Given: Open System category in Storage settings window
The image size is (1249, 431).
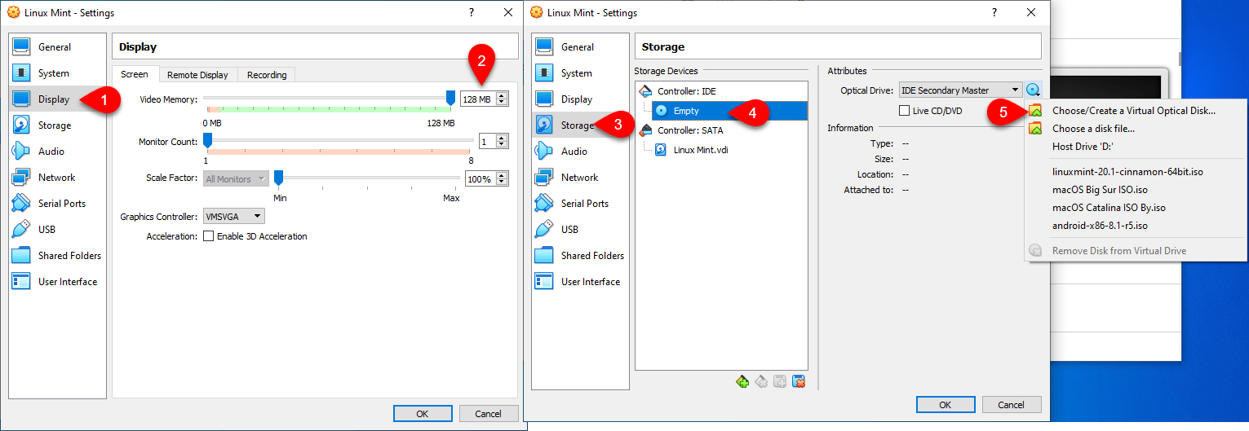Looking at the screenshot, I should 580,73.
